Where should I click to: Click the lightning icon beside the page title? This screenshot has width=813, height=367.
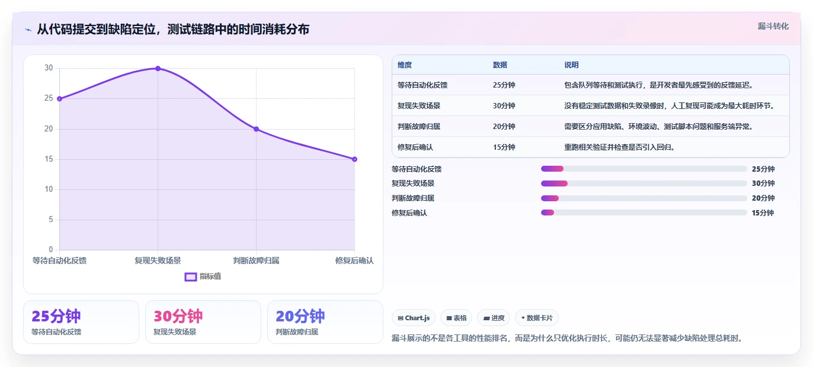28,30
